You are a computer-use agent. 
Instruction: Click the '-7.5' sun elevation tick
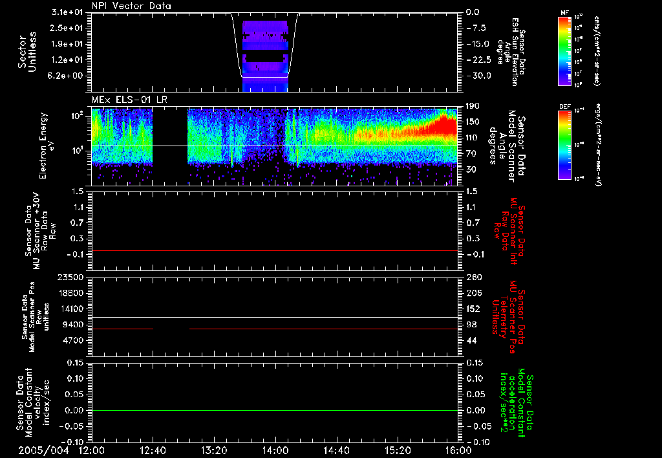tap(476, 28)
